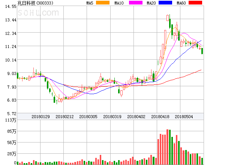The height and width of the screenshot is (165, 225).
Task: Click the 20180305 date label
Action: (88, 117)
